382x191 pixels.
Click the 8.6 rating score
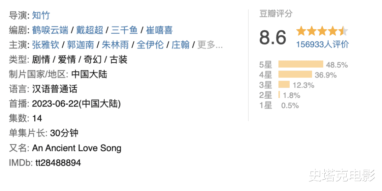coord(272,37)
